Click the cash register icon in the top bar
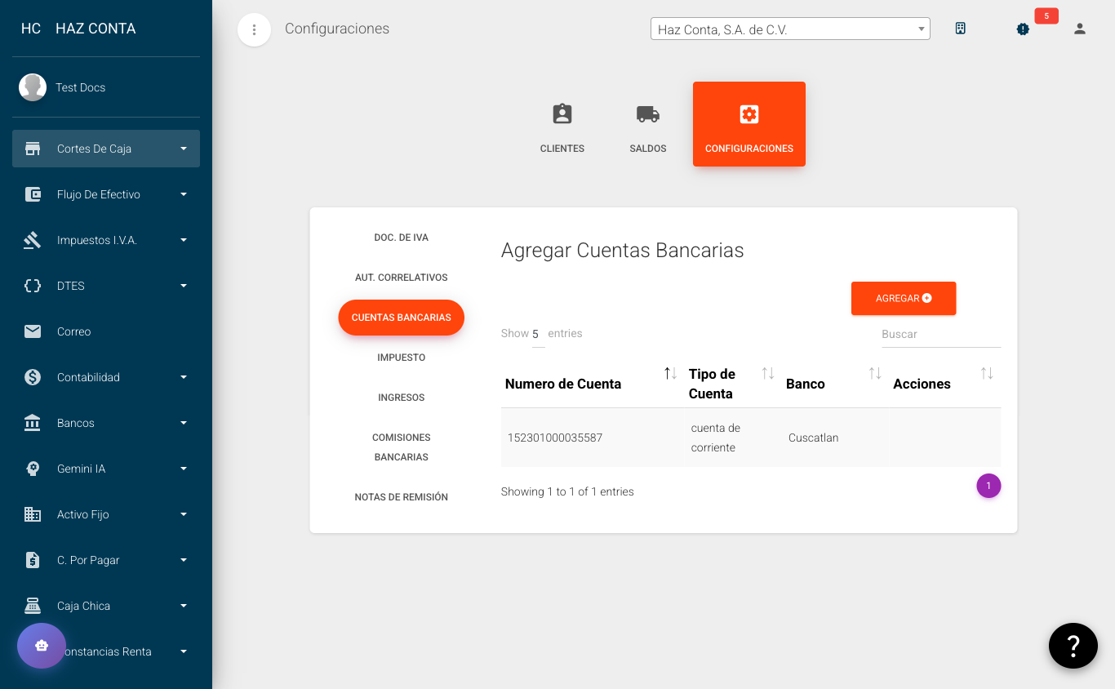The width and height of the screenshot is (1115, 689). click(x=961, y=28)
